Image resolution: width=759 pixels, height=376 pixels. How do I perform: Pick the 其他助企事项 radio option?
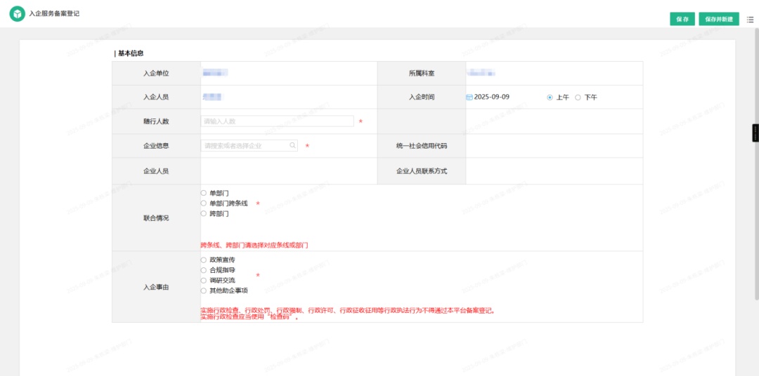pyautogui.click(x=204, y=290)
